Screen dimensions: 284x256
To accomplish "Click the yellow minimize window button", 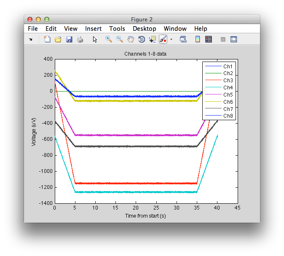I will pyautogui.click(x=38, y=19).
